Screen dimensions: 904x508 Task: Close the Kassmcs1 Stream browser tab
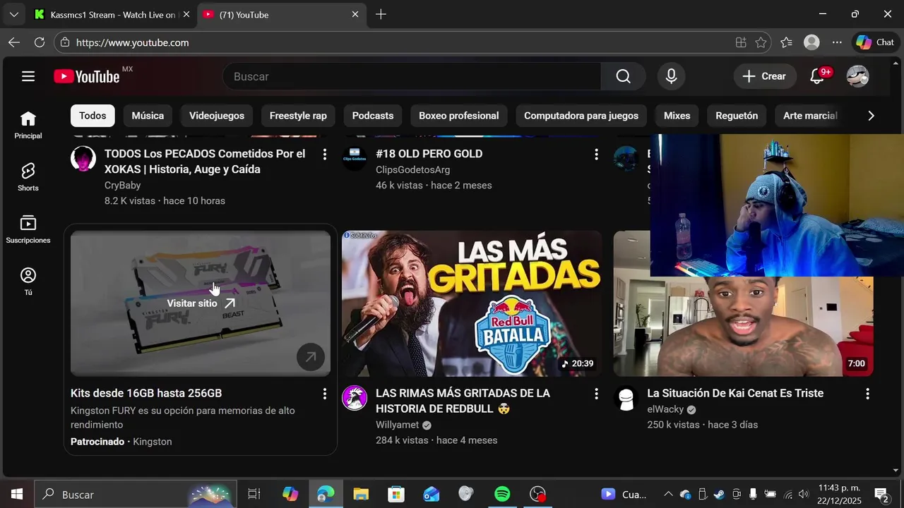[x=186, y=14]
